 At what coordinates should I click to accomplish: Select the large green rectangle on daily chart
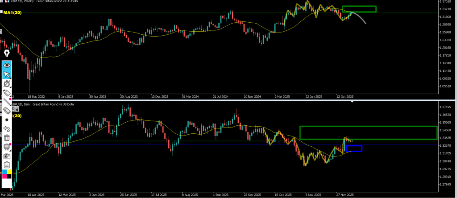(x=368, y=133)
